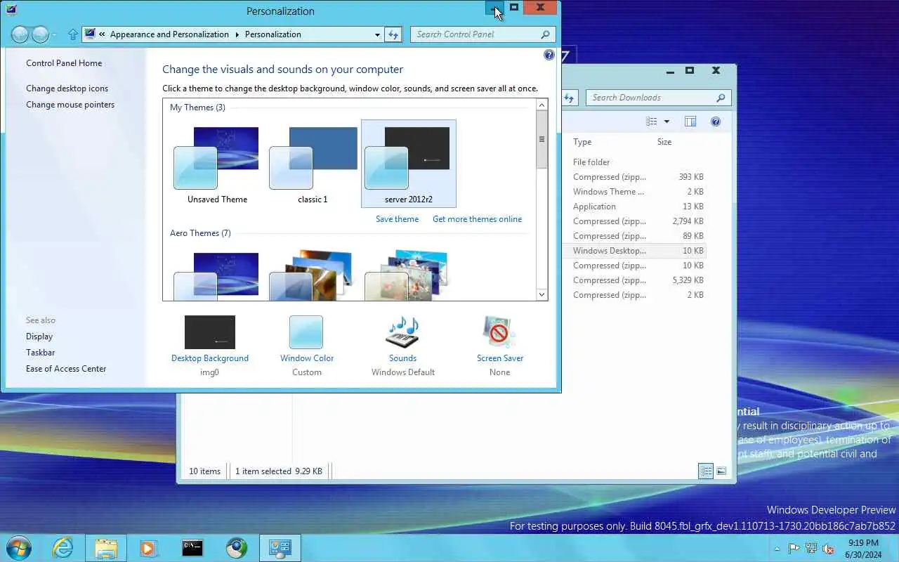899x562 pixels.
Task: Click the Desktop Background text link
Action: pyautogui.click(x=210, y=358)
